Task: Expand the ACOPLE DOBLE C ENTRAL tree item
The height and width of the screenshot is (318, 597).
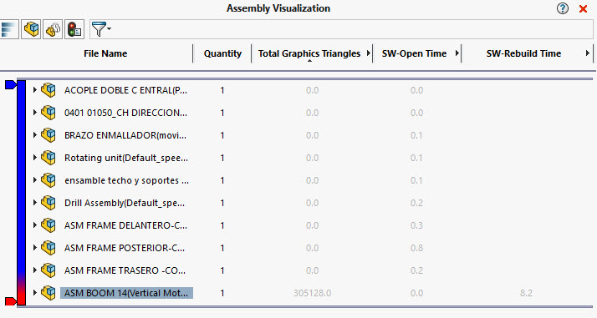Action: click(x=34, y=90)
